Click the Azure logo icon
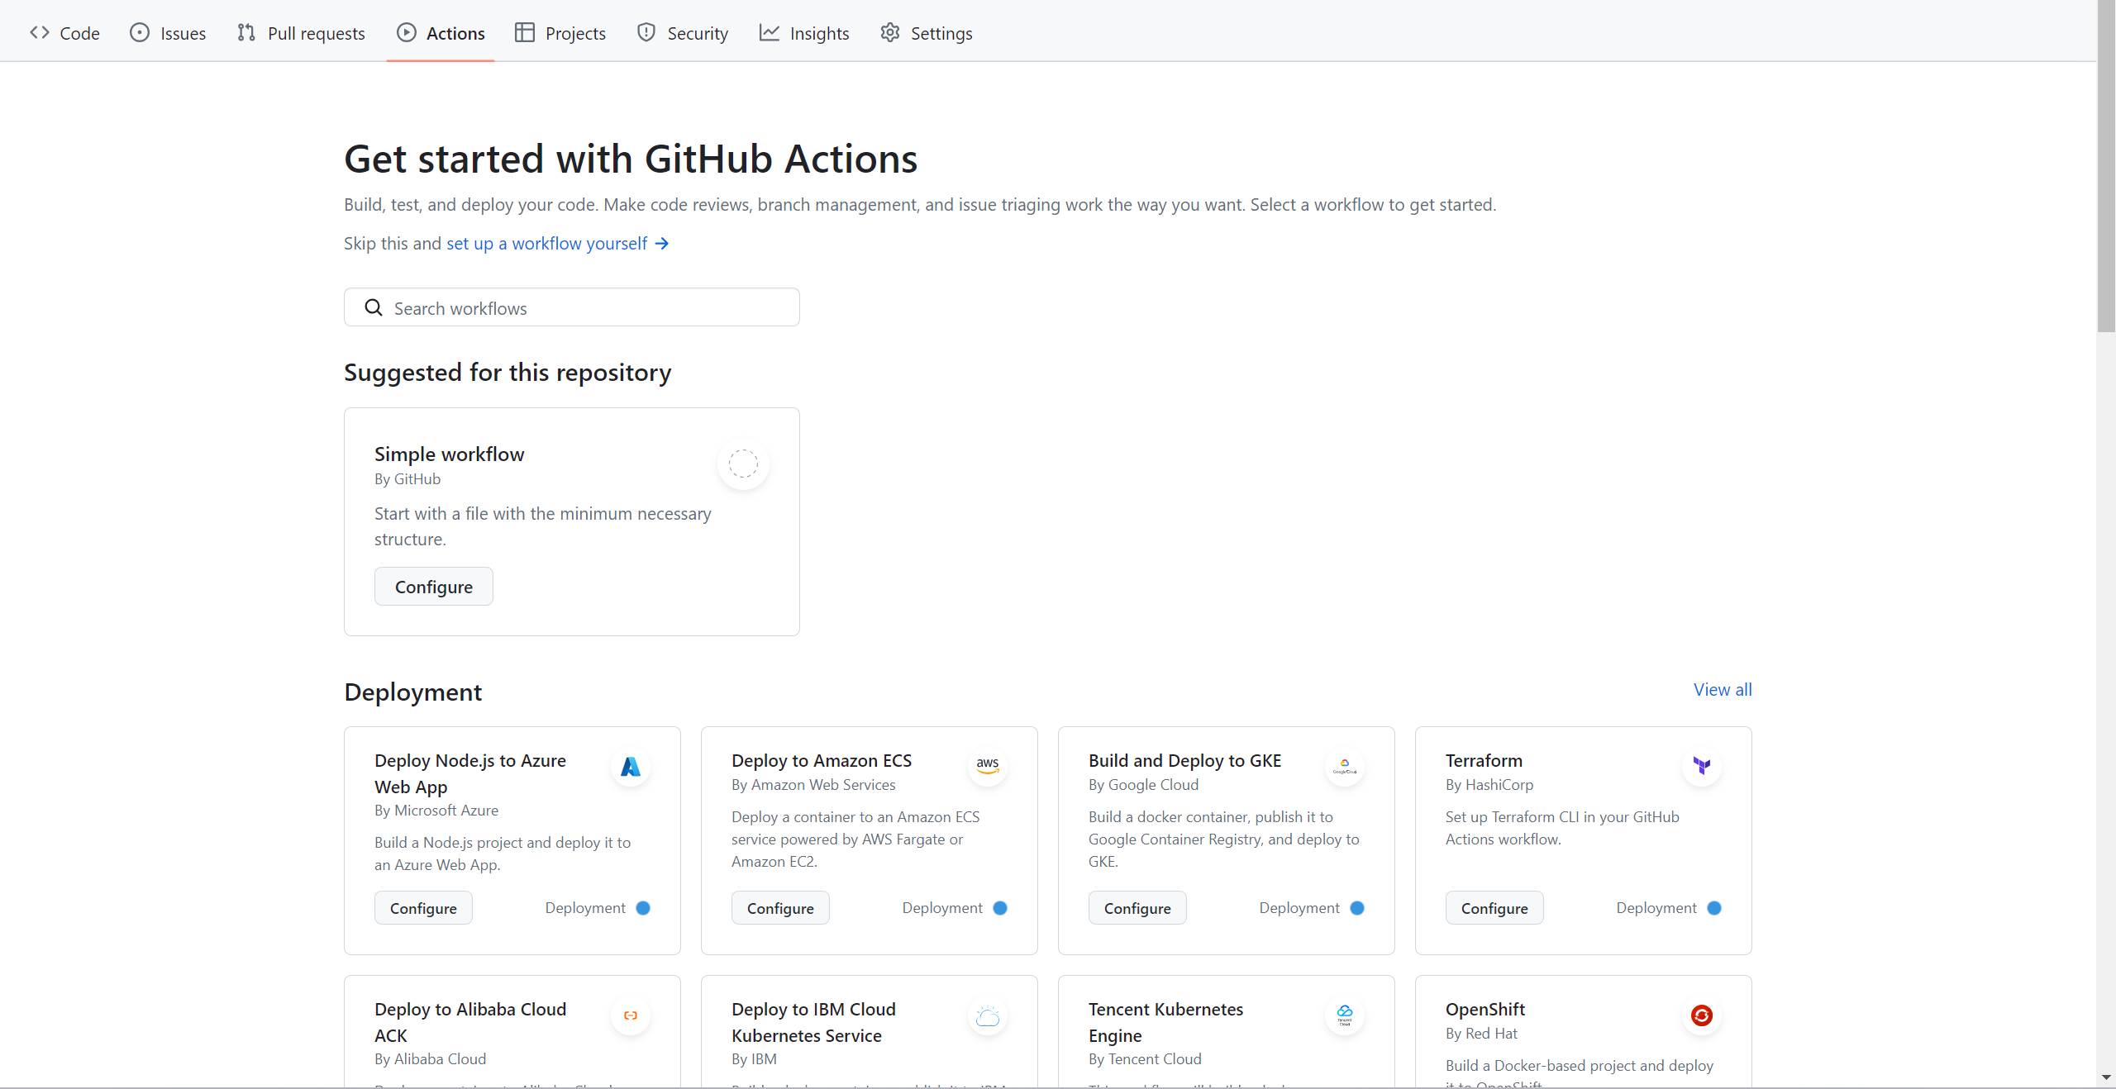Viewport: 2116px width, 1089px height. (x=631, y=767)
